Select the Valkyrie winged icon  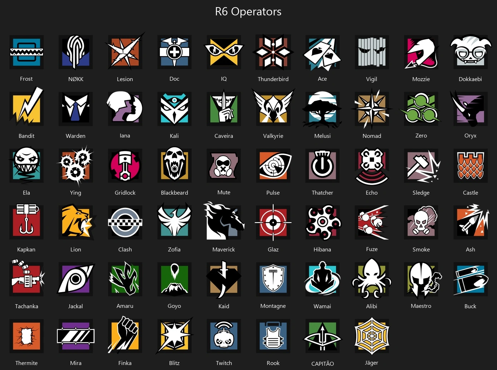point(273,107)
